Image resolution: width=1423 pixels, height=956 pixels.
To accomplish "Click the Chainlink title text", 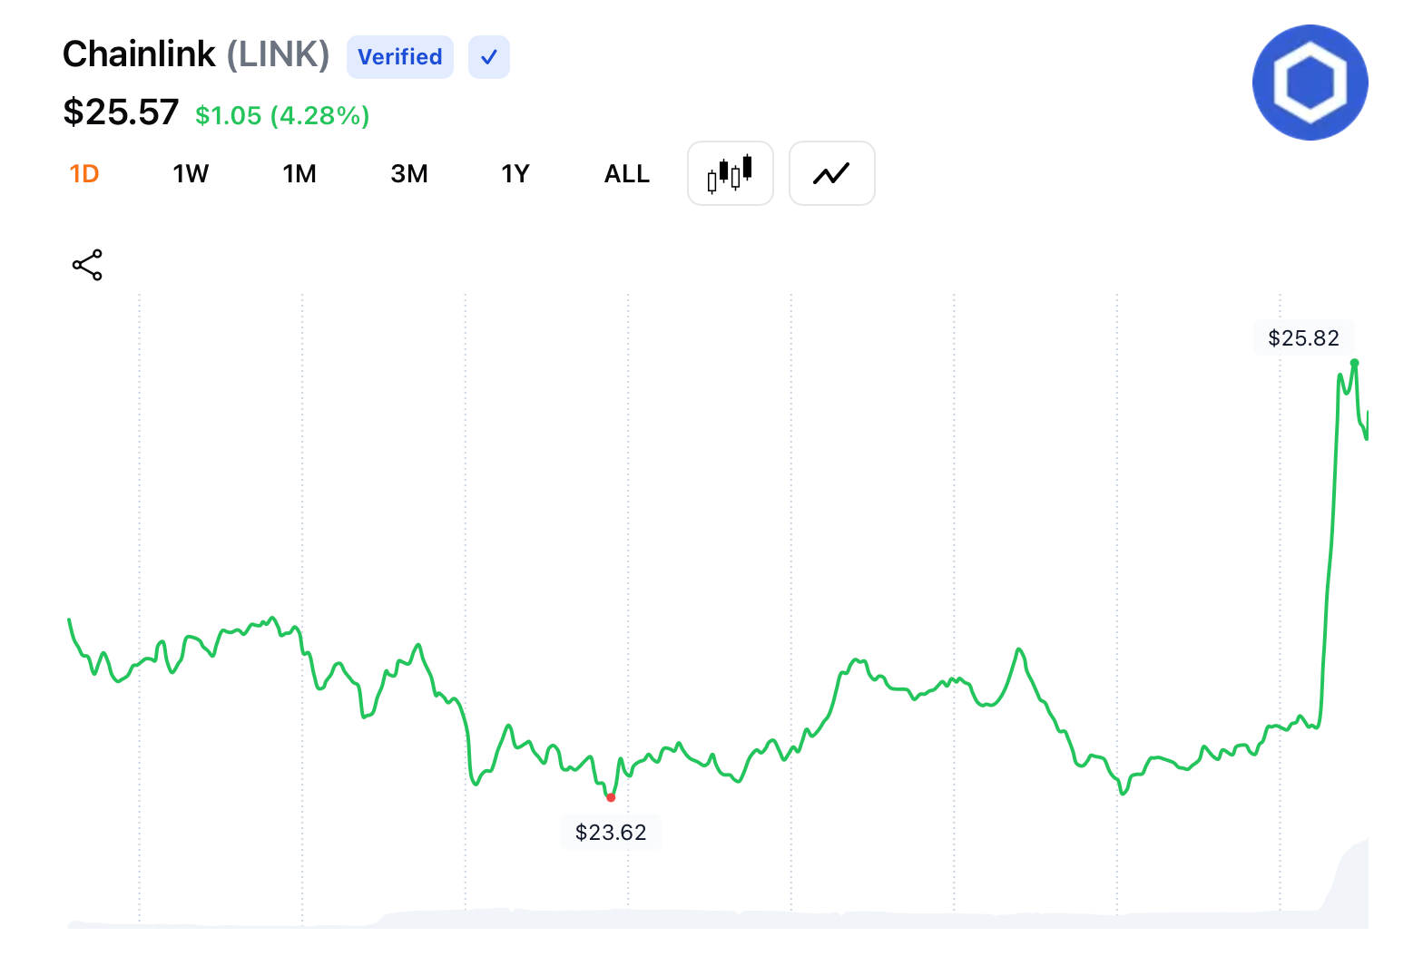I will (139, 54).
